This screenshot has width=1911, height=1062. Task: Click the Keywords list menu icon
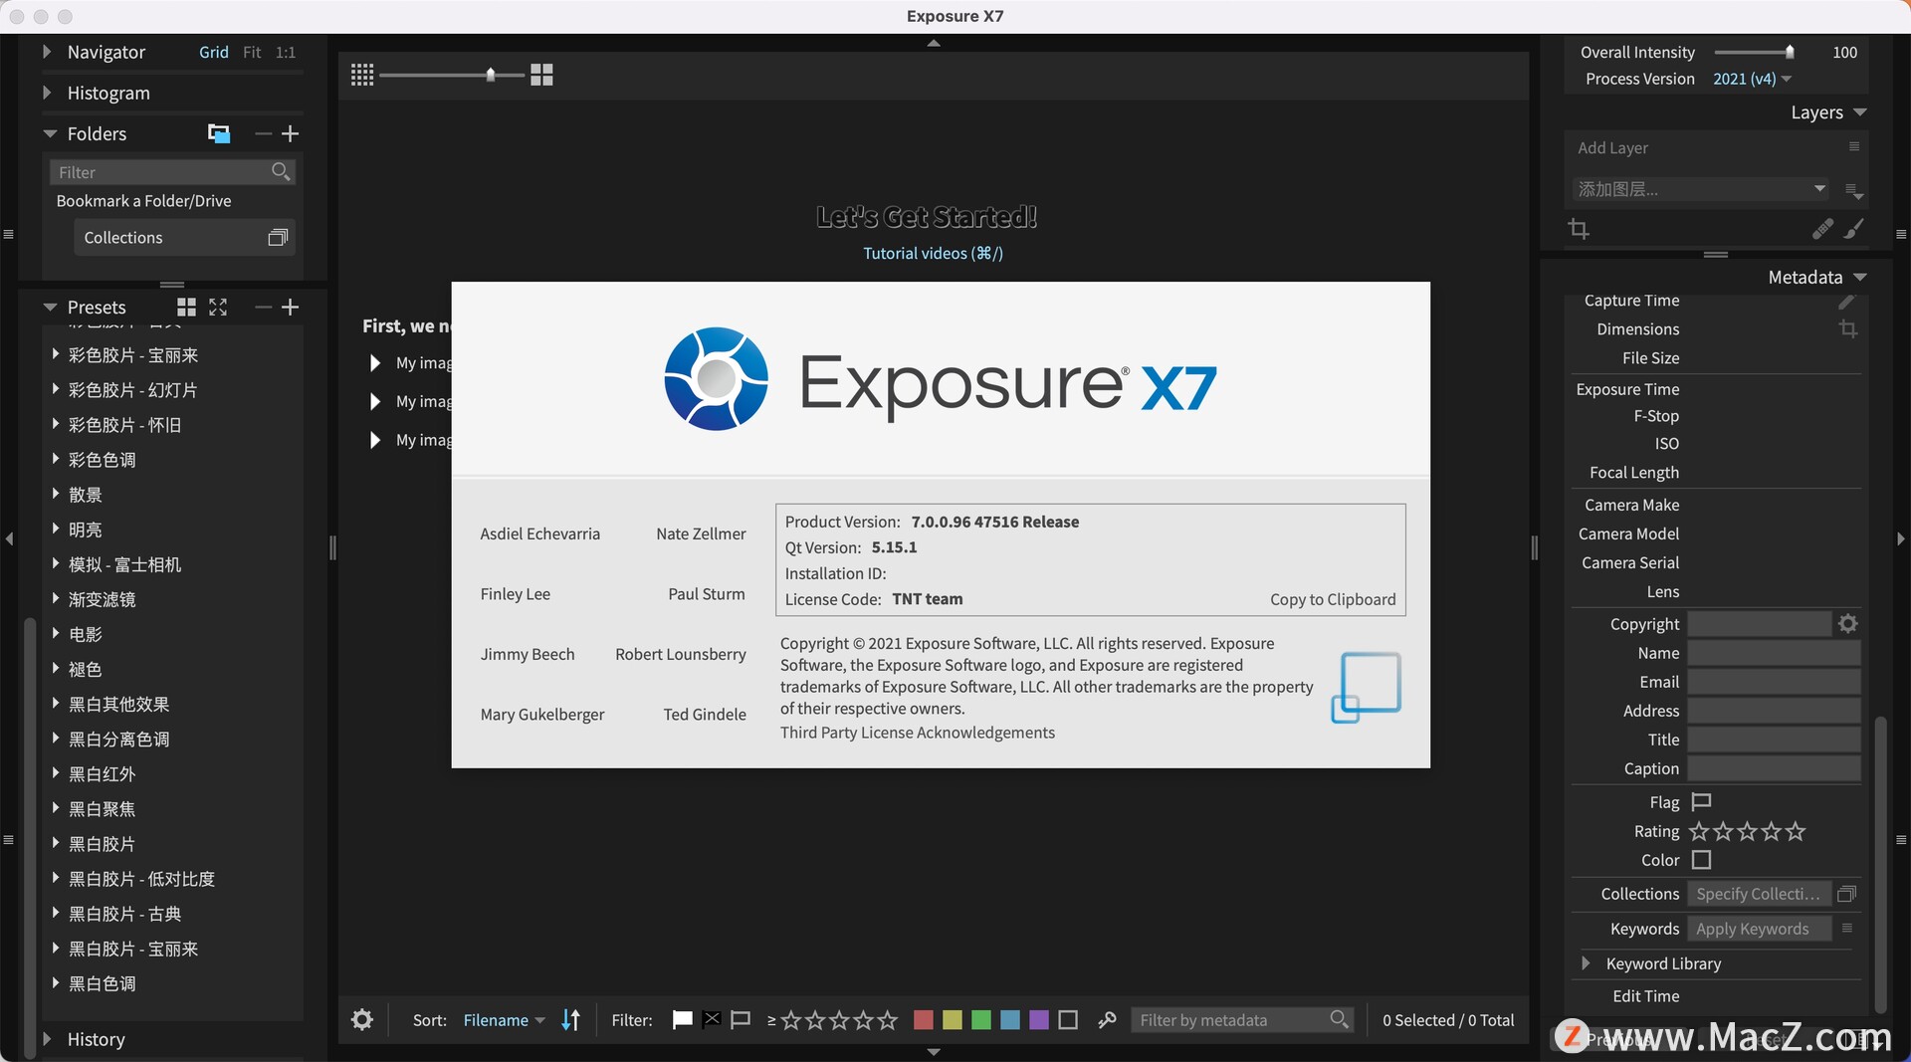pyautogui.click(x=1847, y=929)
